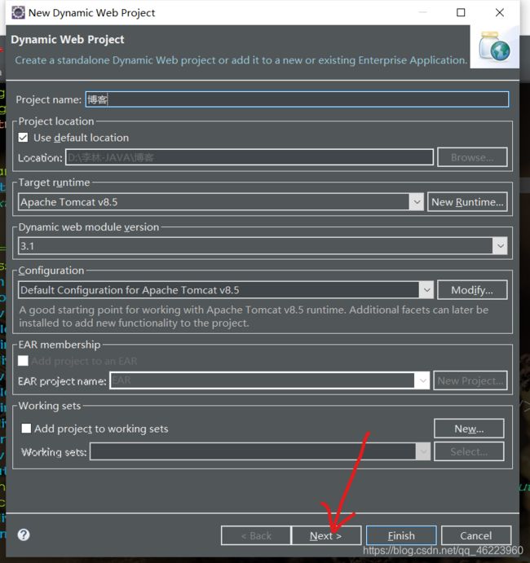Click Select... button in Working sets

point(469,451)
